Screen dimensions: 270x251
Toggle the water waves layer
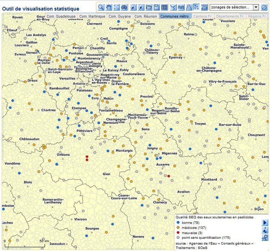181,7
